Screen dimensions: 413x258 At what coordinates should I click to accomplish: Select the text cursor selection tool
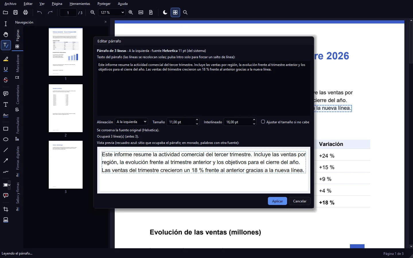[6, 24]
